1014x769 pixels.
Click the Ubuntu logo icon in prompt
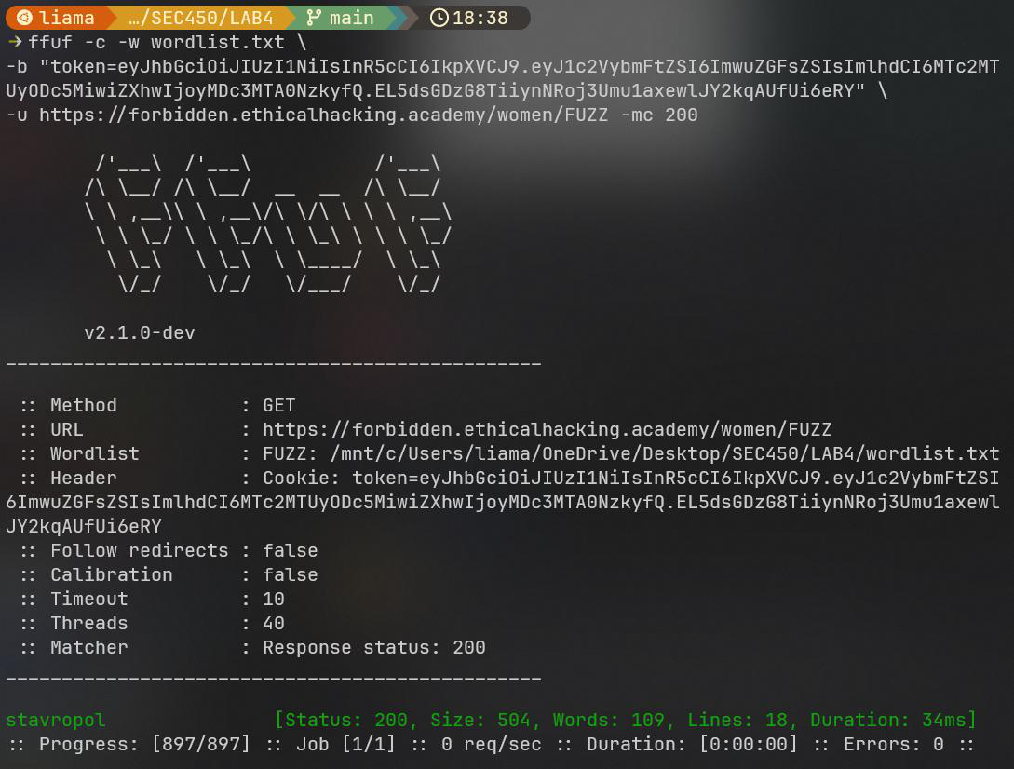click(x=24, y=18)
